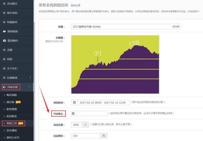Click the 精彩瞬间 camera icon
Viewport: 203px width, 141px height.
(4, 41)
